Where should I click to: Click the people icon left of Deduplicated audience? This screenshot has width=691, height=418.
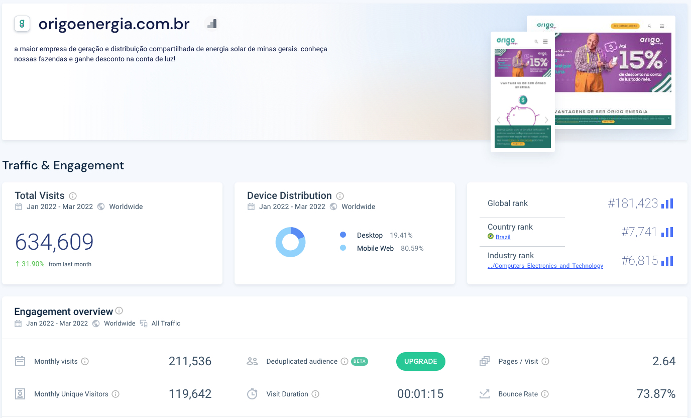pyautogui.click(x=252, y=361)
